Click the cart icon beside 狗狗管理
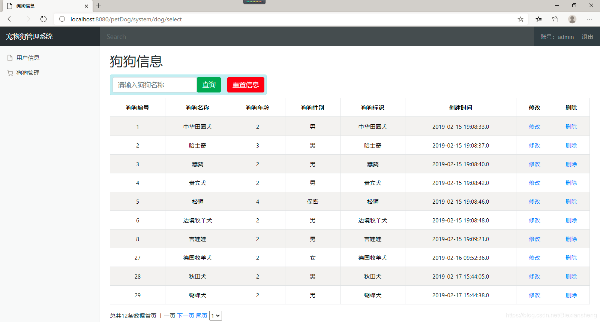Screen dimensions: 600x322 10,73
